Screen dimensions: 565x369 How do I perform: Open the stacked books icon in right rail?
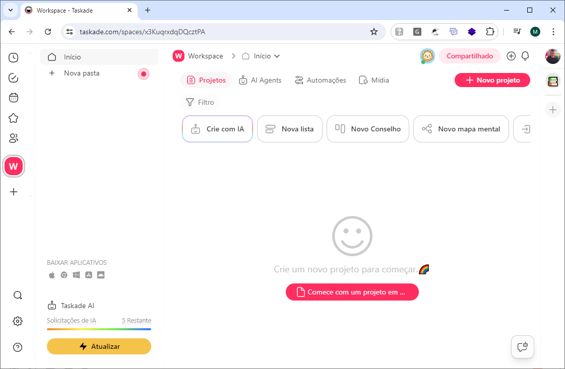[x=553, y=81]
